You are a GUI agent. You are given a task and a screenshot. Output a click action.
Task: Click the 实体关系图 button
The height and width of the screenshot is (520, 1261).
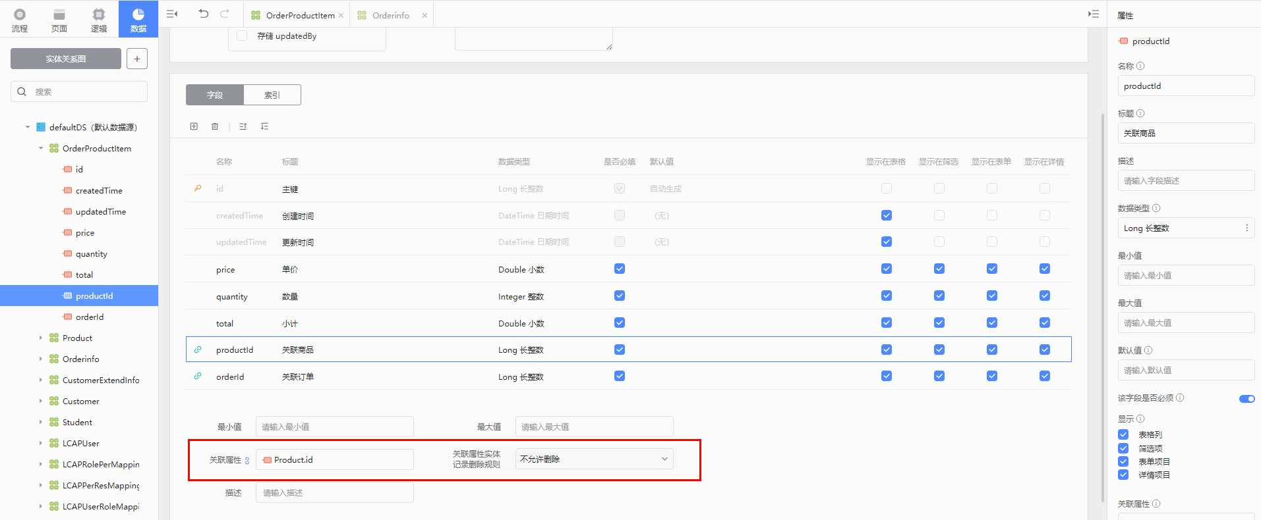click(x=66, y=59)
